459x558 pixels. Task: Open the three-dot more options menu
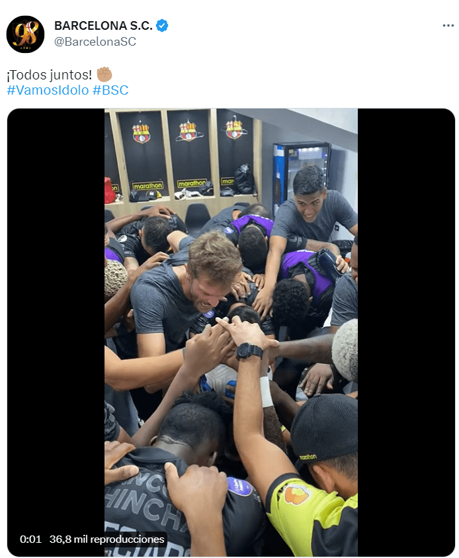click(448, 26)
